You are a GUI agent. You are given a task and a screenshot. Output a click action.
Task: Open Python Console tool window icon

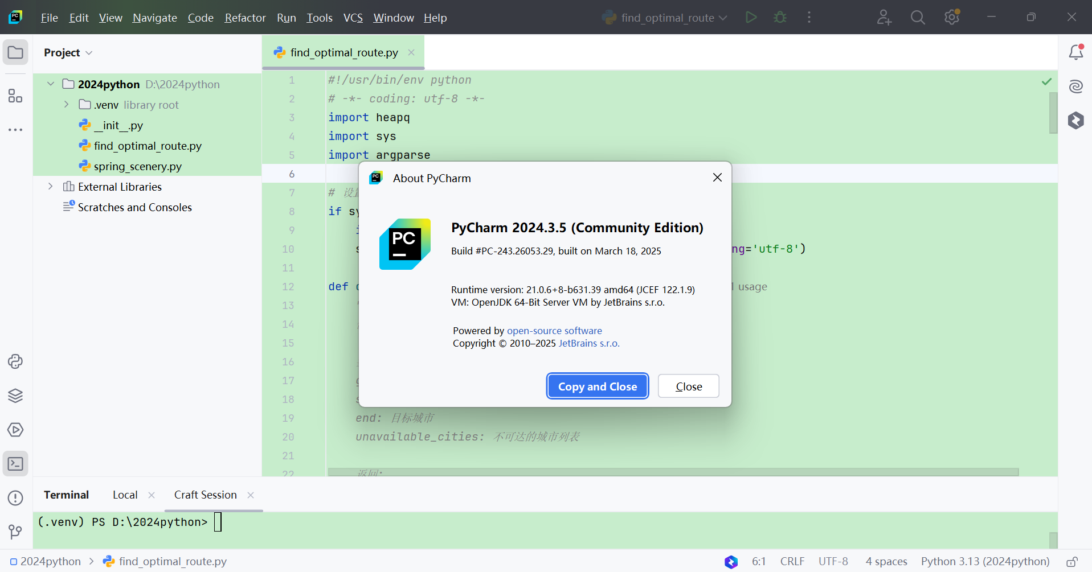[15, 361]
